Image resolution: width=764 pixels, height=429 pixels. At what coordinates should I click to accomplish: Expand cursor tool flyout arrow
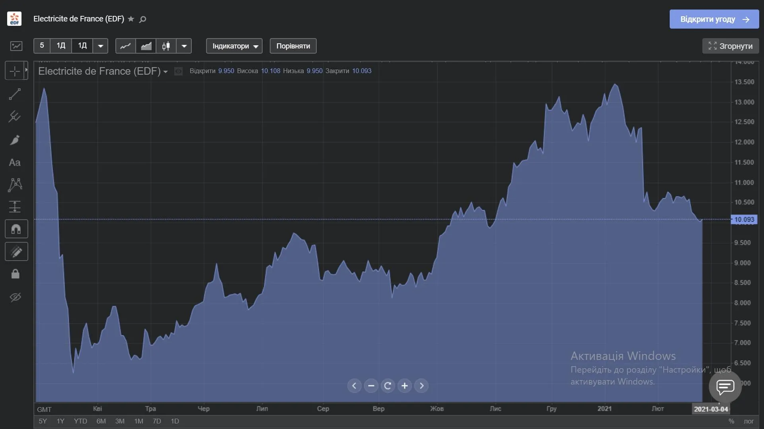point(26,70)
